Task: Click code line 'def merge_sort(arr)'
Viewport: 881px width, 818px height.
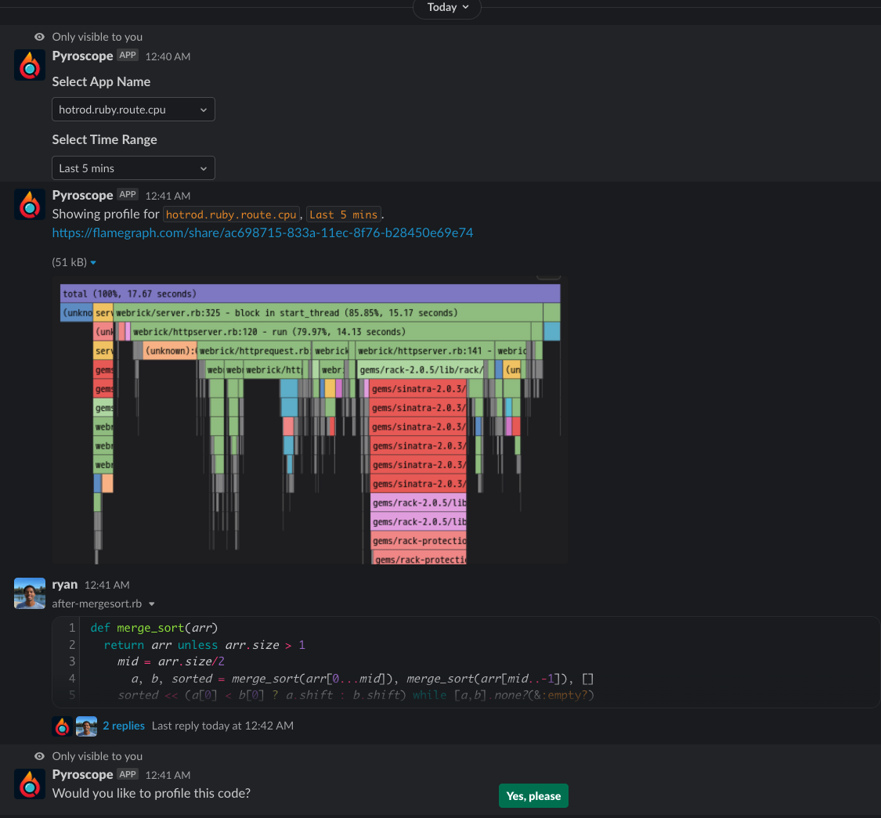Action: [154, 628]
